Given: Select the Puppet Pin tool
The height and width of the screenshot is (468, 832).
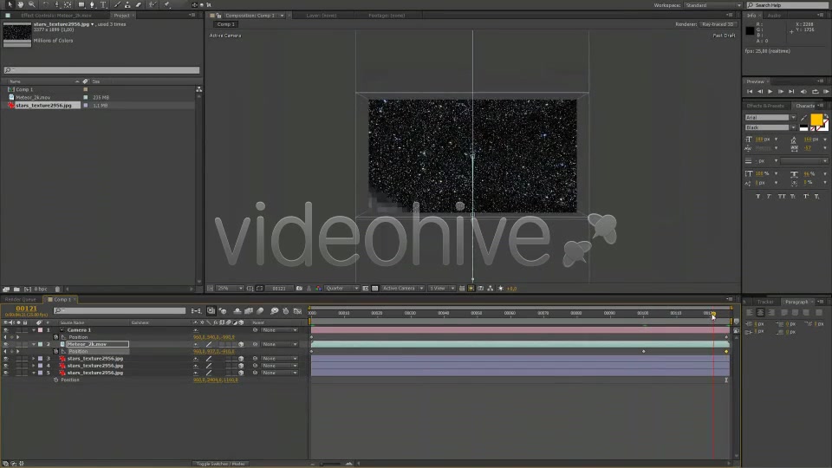Looking at the screenshot, I should (x=166, y=5).
